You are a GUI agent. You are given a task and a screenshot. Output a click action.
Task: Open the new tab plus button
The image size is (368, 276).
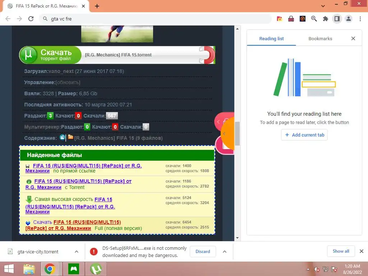tap(97, 6)
